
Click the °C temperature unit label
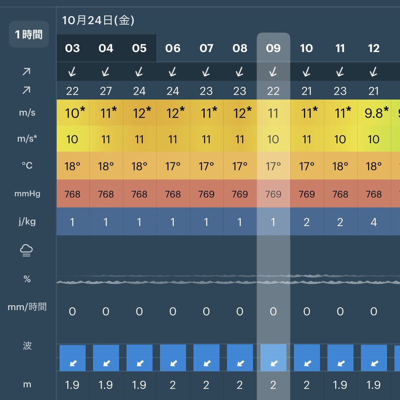click(27, 165)
